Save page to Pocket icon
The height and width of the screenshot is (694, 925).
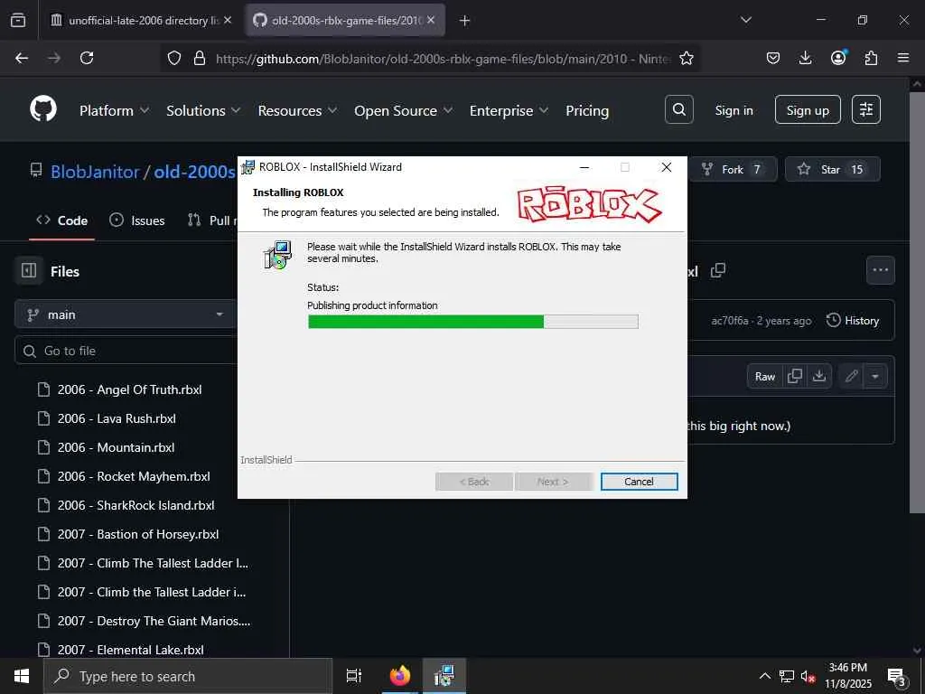pos(773,58)
